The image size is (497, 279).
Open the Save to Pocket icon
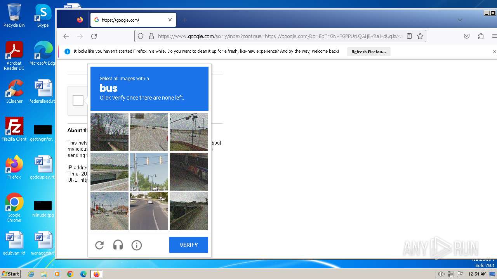click(x=467, y=36)
